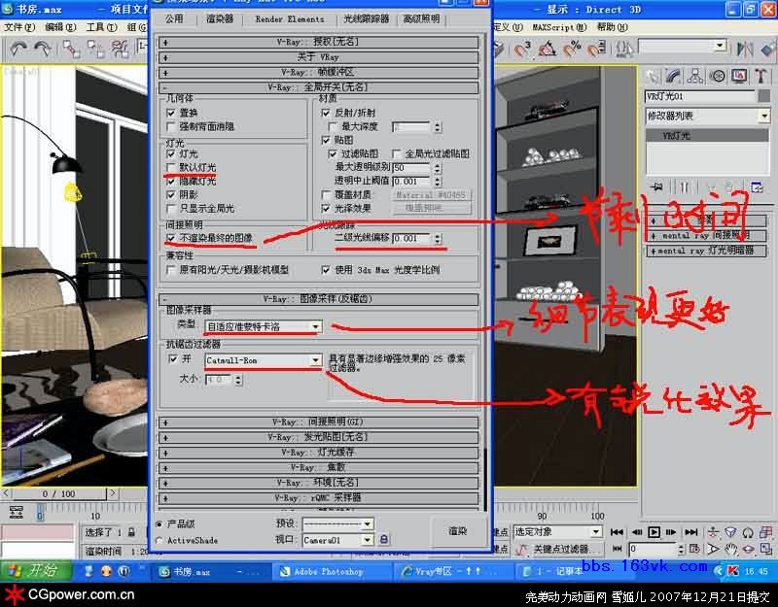The height and width of the screenshot is (607, 778).
Task: Expand the V-Ray 间接照明(GI) rollout
Action: point(318,422)
